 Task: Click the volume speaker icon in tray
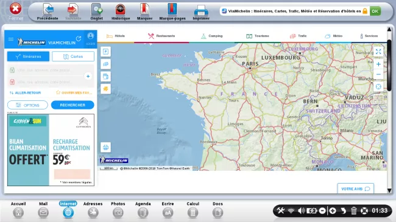pos(301,210)
